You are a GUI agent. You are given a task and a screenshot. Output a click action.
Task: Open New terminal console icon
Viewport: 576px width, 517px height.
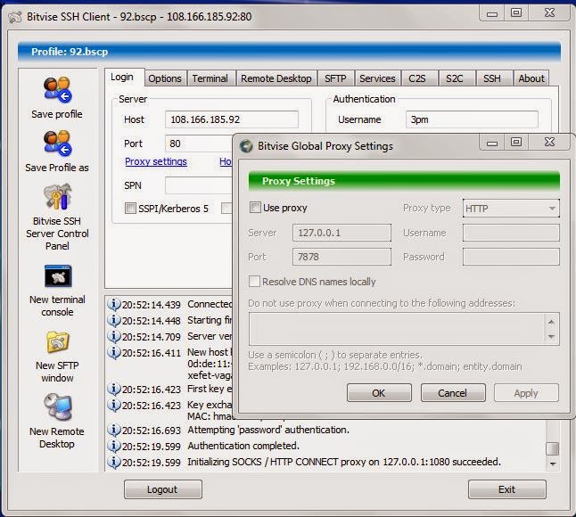(x=58, y=276)
